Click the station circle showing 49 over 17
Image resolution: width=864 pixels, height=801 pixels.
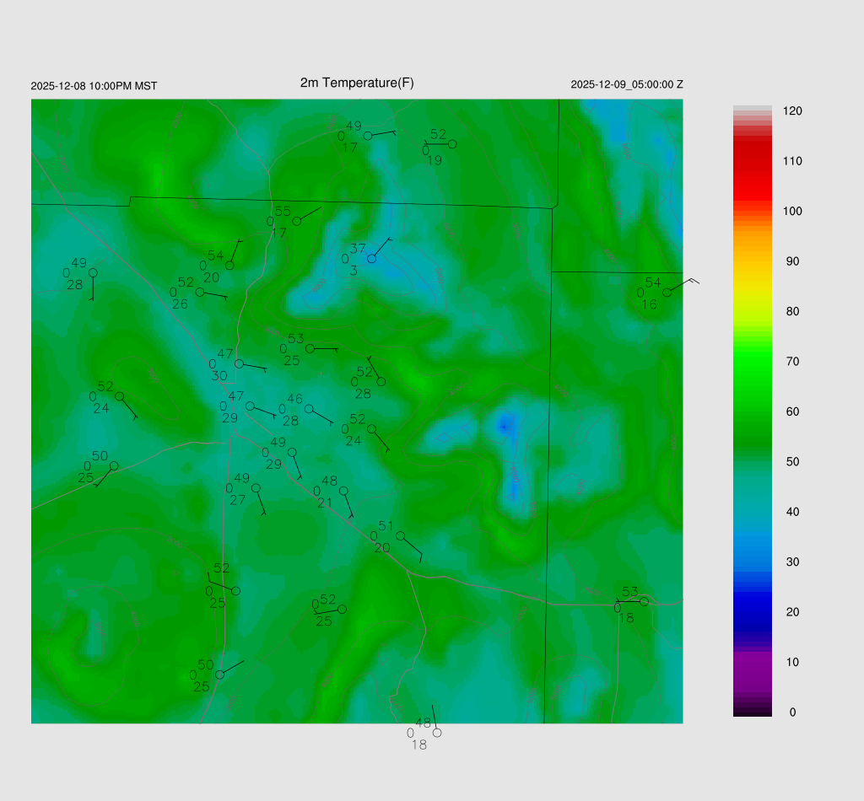tap(368, 136)
